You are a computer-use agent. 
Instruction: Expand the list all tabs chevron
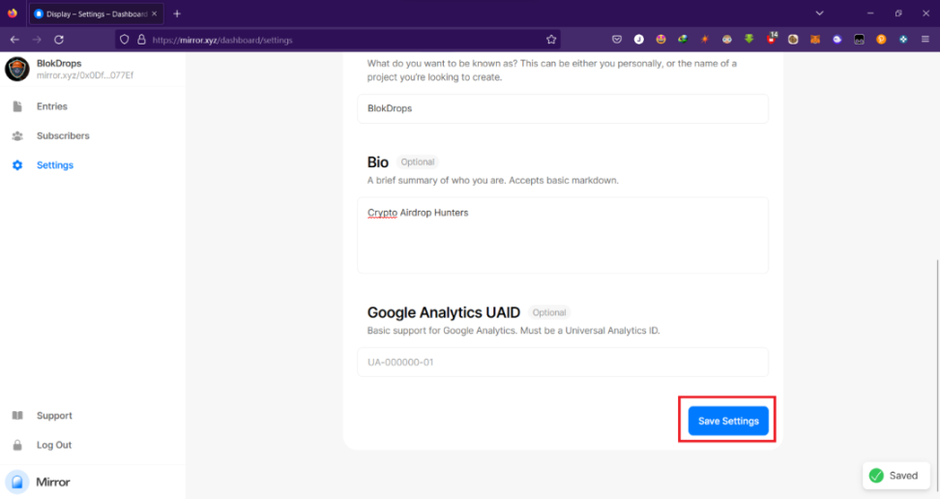819,14
